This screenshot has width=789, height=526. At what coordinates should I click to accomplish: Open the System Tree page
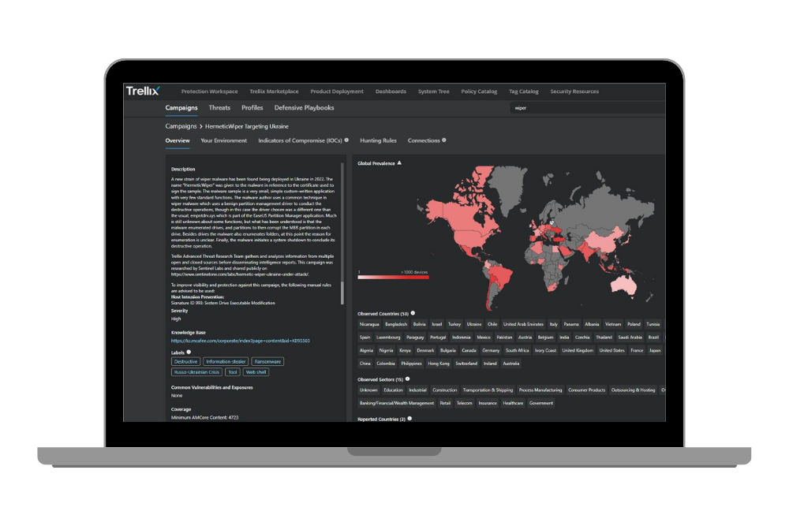point(433,91)
